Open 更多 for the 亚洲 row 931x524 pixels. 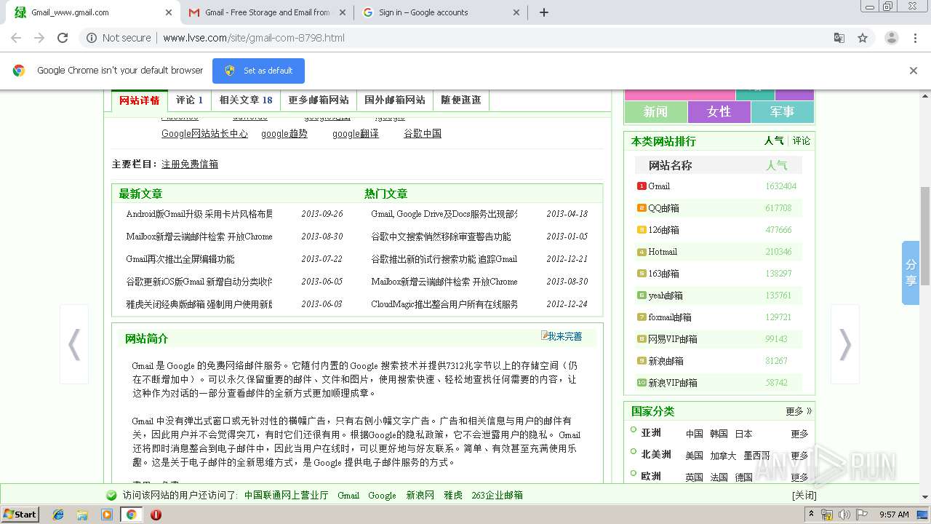click(799, 434)
